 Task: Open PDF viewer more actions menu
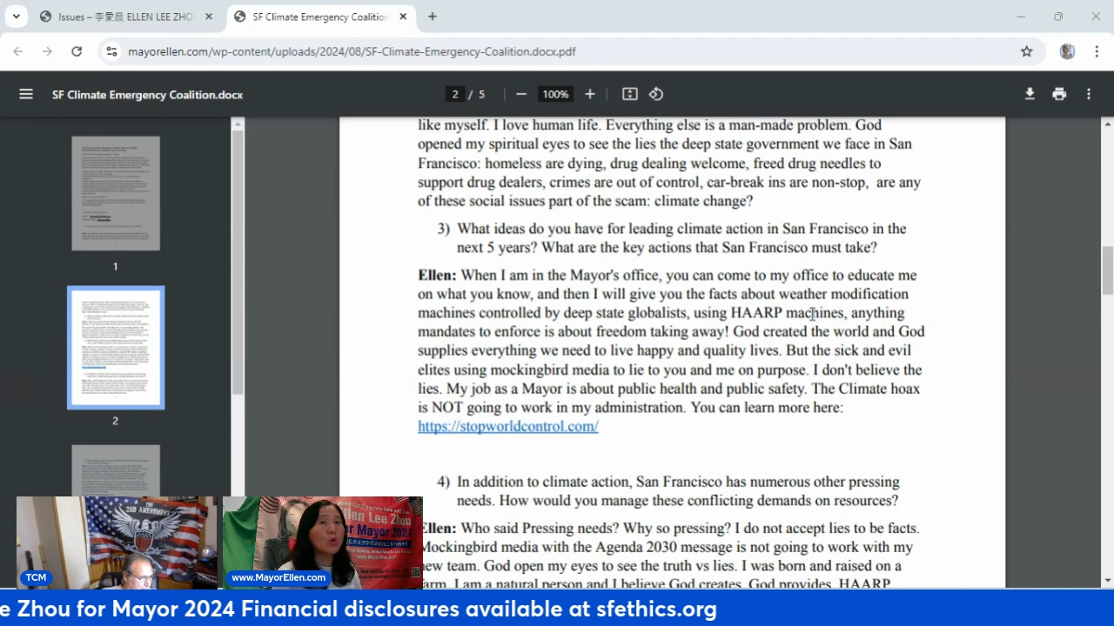1089,94
